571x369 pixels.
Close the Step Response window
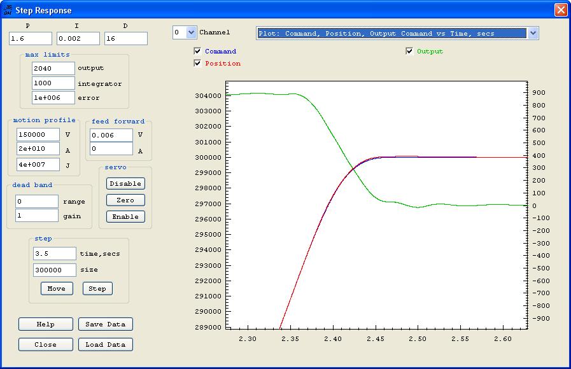pyautogui.click(x=560, y=10)
